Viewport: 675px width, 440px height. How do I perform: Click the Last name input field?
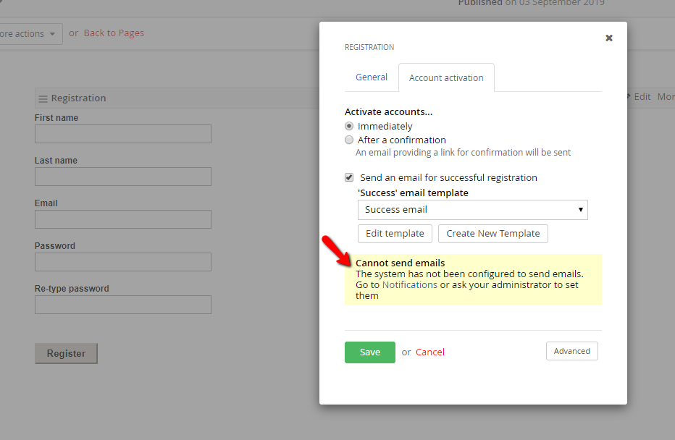(x=123, y=177)
